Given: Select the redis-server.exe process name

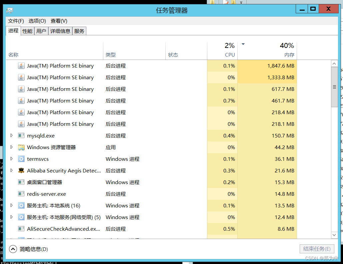Looking at the screenshot, I should pyautogui.click(x=46, y=194).
